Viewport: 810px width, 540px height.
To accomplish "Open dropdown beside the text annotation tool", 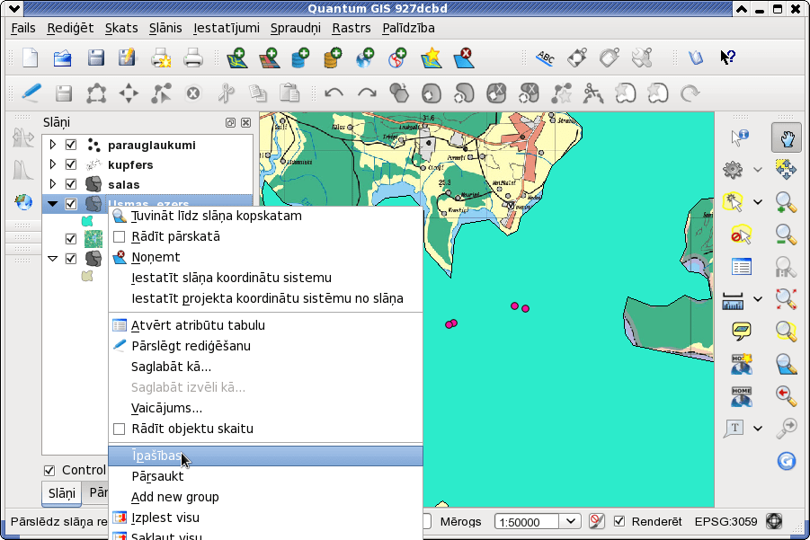I will pyautogui.click(x=757, y=428).
